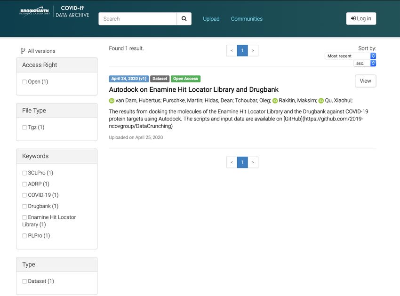Click top pagination previous arrow
Image resolution: width=400 pixels, height=296 pixels.
click(x=232, y=50)
